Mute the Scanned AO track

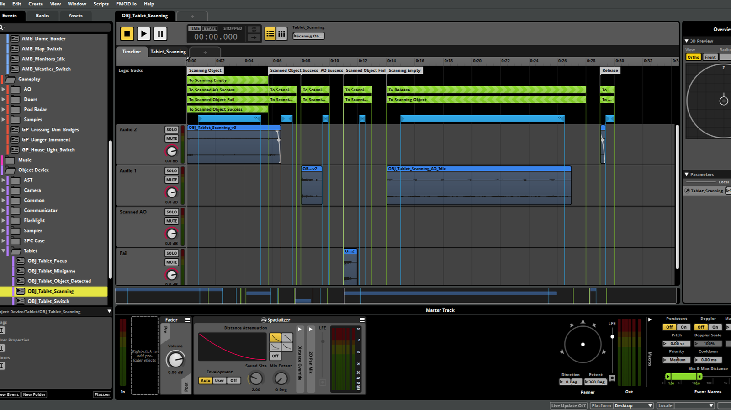172,221
